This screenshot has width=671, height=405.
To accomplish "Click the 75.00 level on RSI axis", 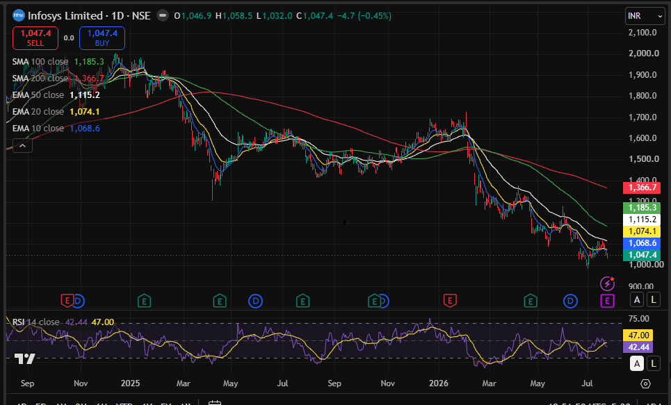I will pyautogui.click(x=639, y=319).
